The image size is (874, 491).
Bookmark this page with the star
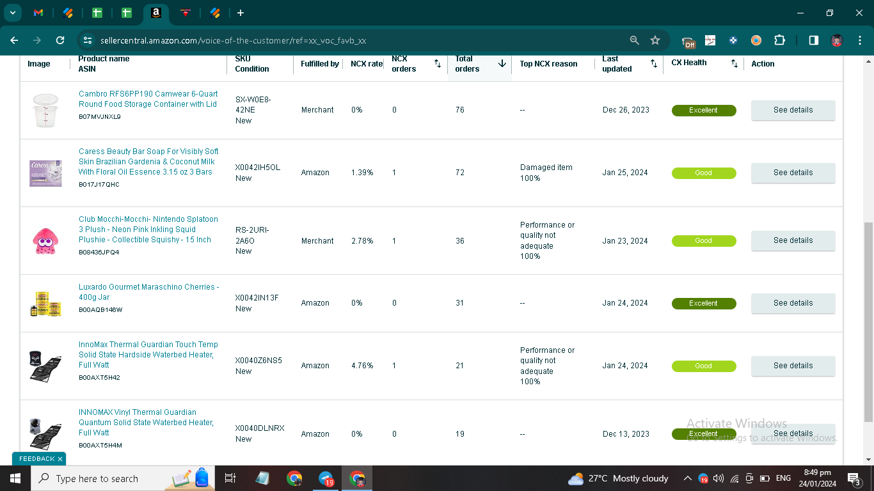point(655,40)
